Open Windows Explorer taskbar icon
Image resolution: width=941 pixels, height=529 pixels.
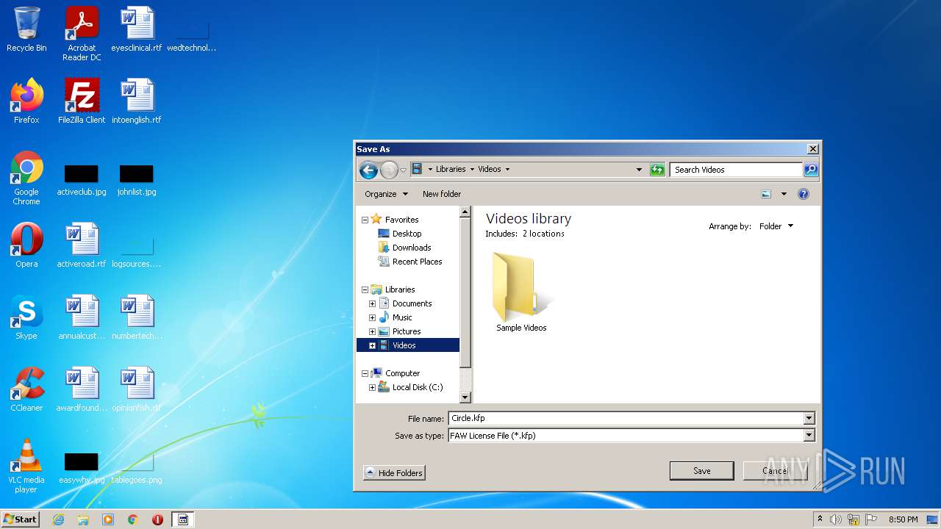[83, 519]
